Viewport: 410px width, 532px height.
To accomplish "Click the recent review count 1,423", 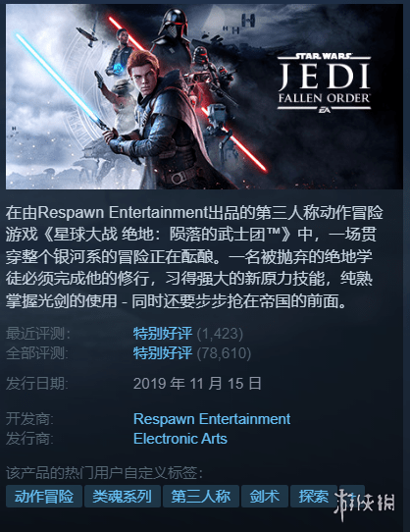I will click(220, 334).
